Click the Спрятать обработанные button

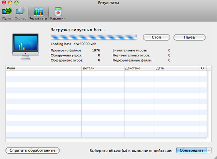pyautogui.click(x=33, y=150)
